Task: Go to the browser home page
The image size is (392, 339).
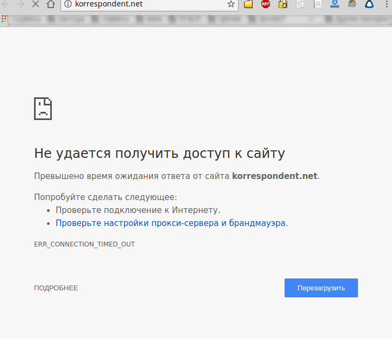Action: coord(51,4)
